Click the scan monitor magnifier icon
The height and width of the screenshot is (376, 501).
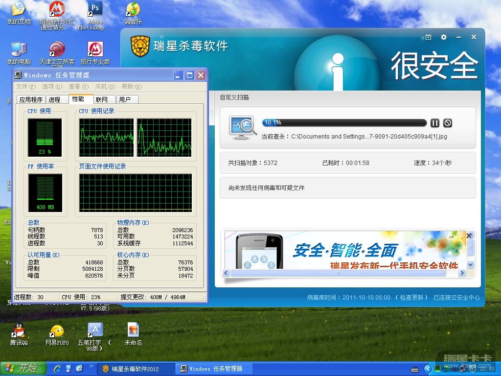[x=243, y=127]
